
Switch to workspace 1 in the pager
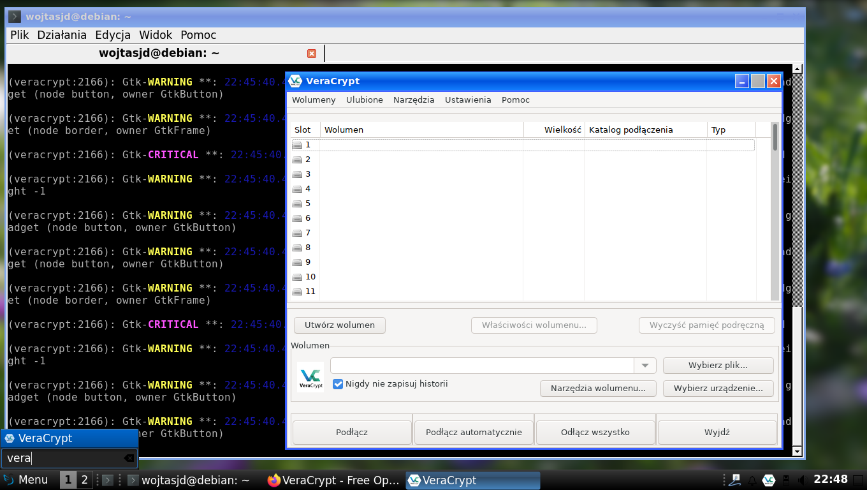(68, 480)
